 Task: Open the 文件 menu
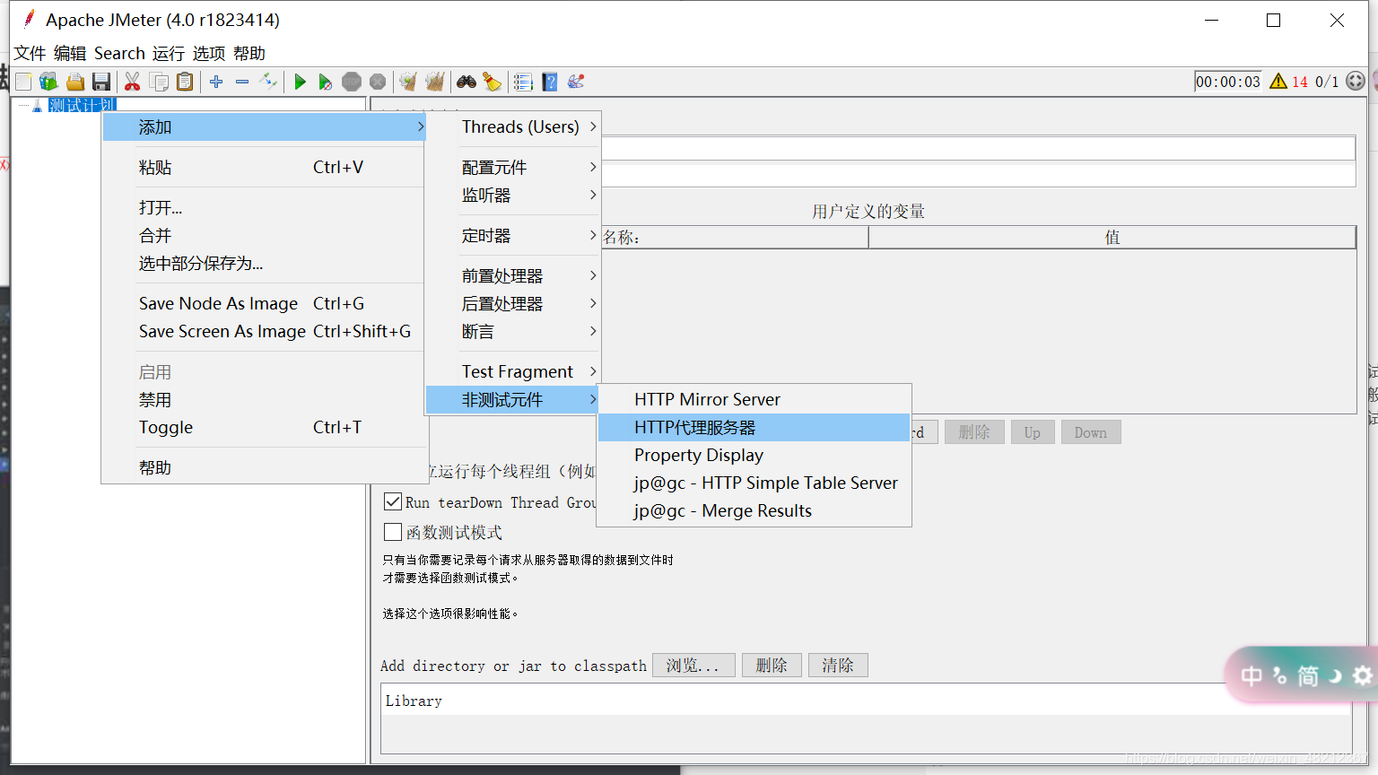[30, 53]
